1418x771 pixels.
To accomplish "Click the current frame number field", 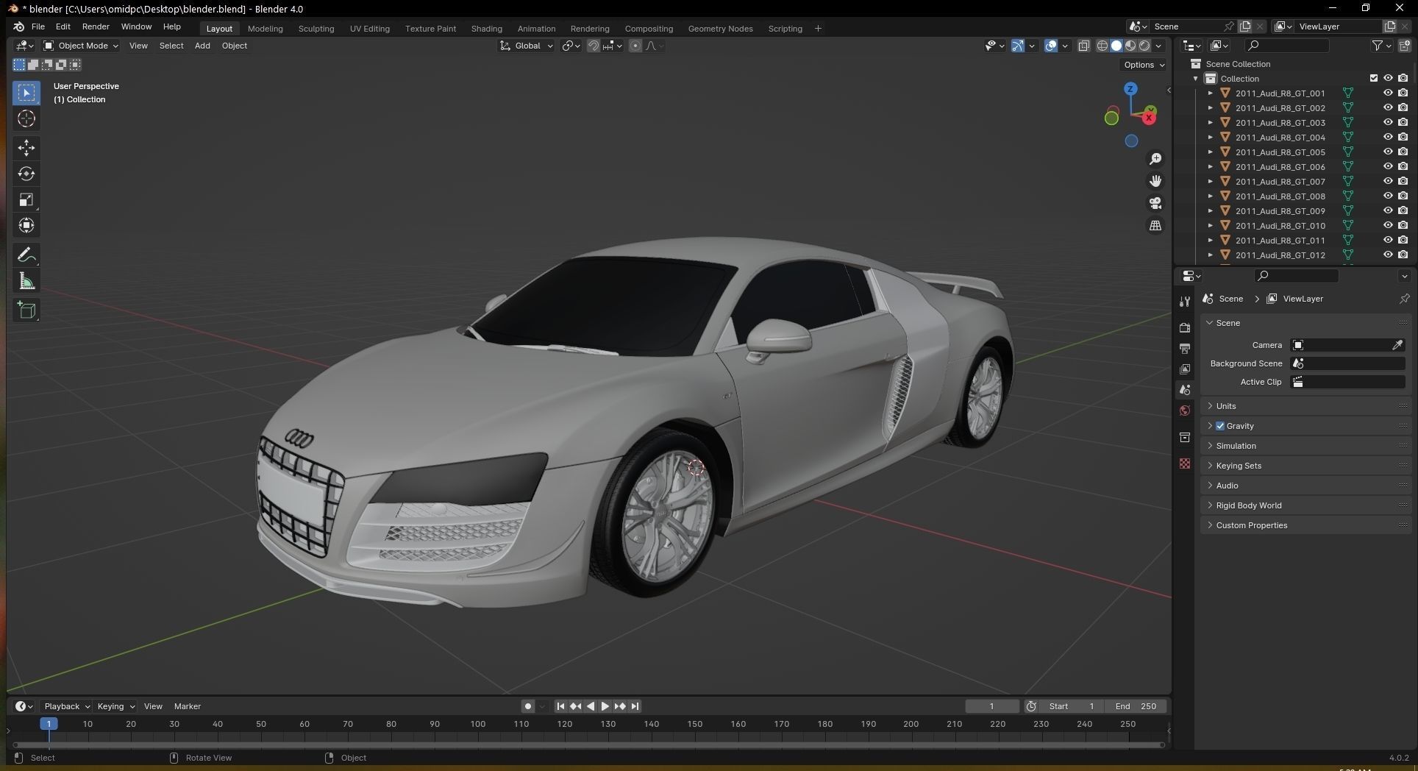I will pyautogui.click(x=991, y=706).
